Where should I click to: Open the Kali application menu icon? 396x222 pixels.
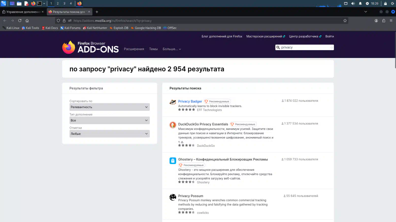point(4,3)
